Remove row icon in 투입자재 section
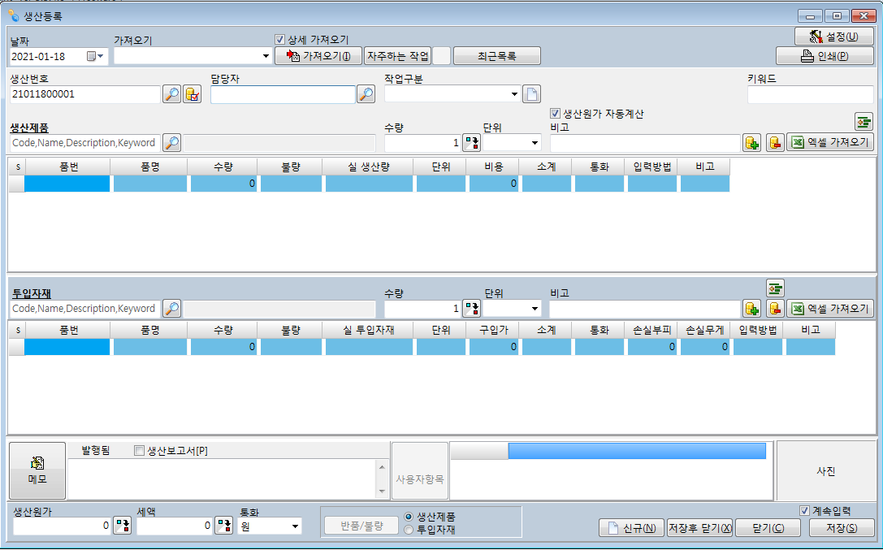This screenshot has width=883, height=550. [x=775, y=309]
